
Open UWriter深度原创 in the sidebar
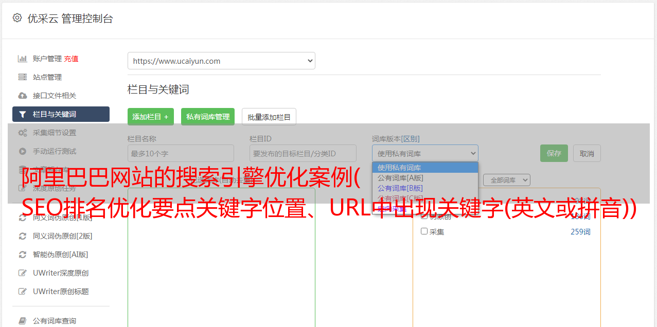(x=61, y=273)
